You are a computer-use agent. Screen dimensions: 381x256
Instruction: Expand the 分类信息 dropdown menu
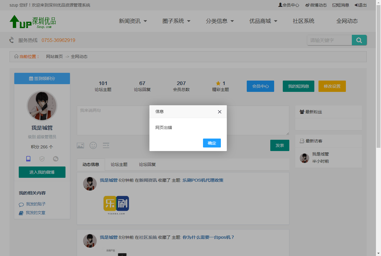click(220, 21)
